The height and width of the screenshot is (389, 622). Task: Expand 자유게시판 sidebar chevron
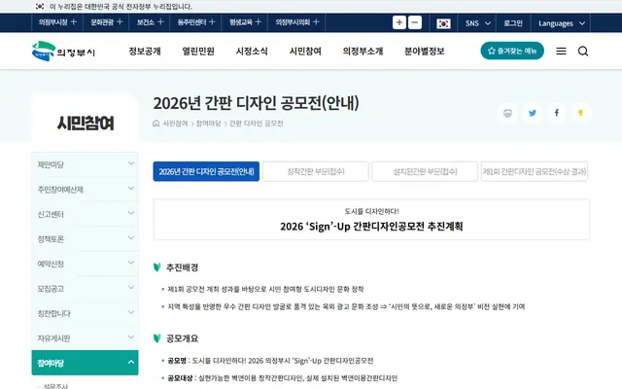coord(131,337)
